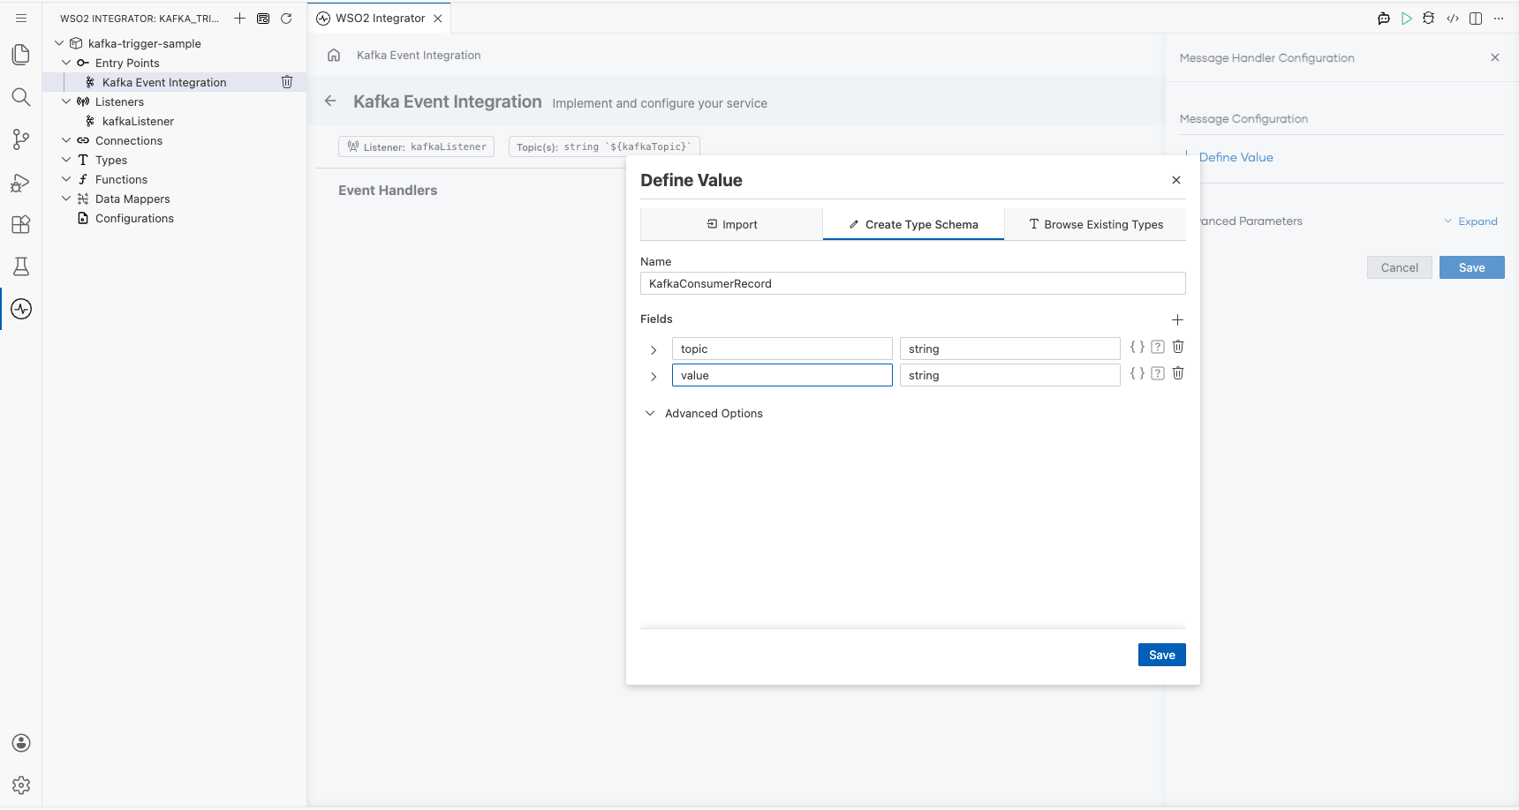Close the WSO2 Integrator editor tab
This screenshot has width=1519, height=810.
[438, 18]
